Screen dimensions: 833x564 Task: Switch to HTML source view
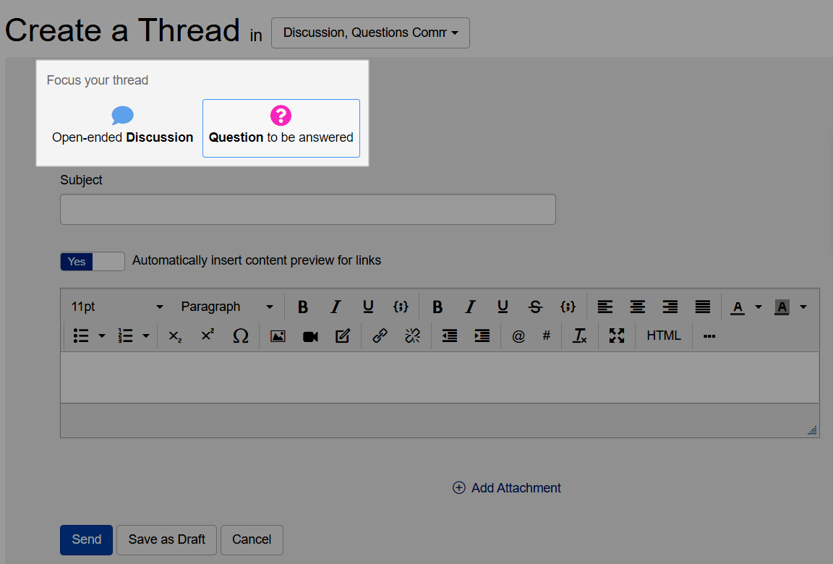pos(663,336)
